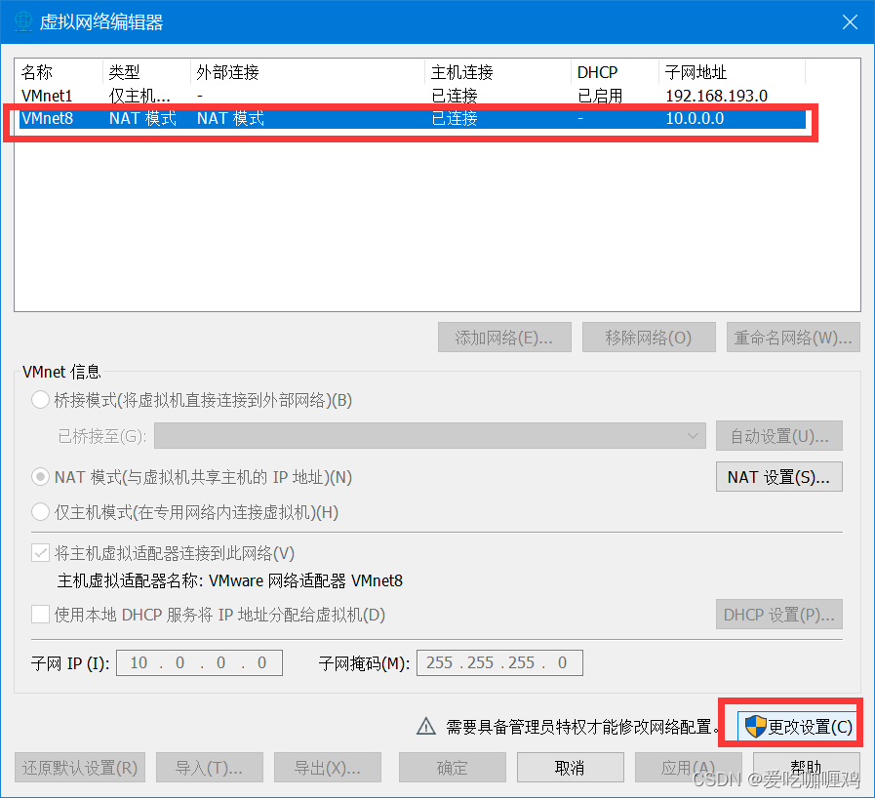Click the Virtual Network Editor globe icon
This screenshot has height=798, width=875.
22,21
